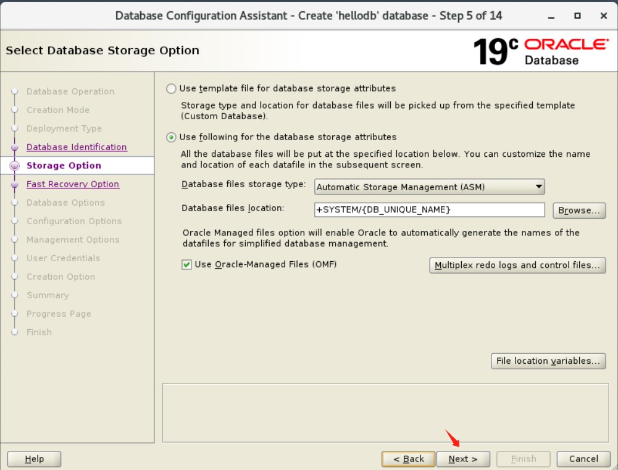Click the 'Select Database Storage Option' heading

(x=102, y=51)
